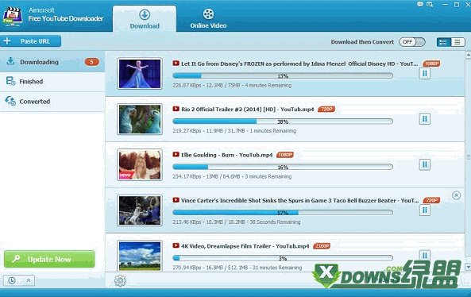
Task: Select Vince Carter's Incredible Shot title
Action: click(299, 200)
